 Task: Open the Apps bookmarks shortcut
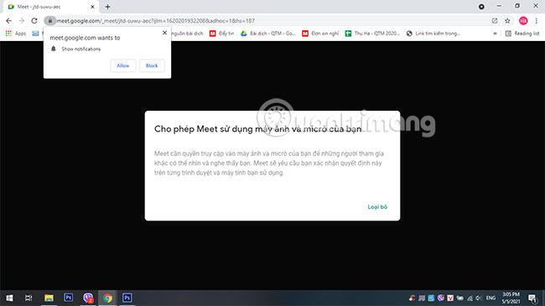point(16,34)
